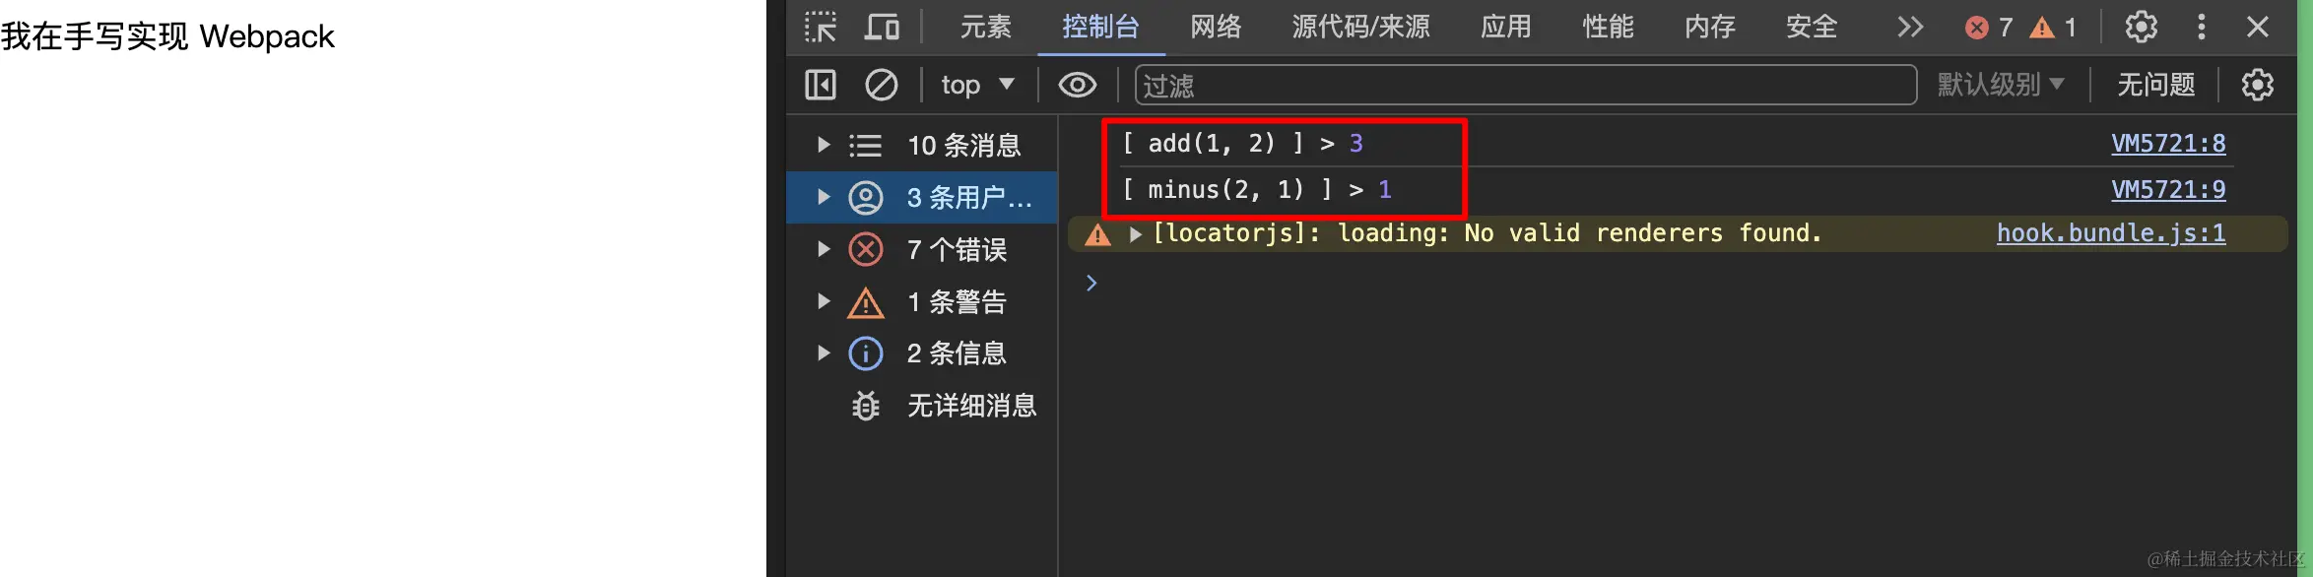The image size is (2313, 577).
Task: Click the yellow warning count badge
Action: pos(2053,27)
